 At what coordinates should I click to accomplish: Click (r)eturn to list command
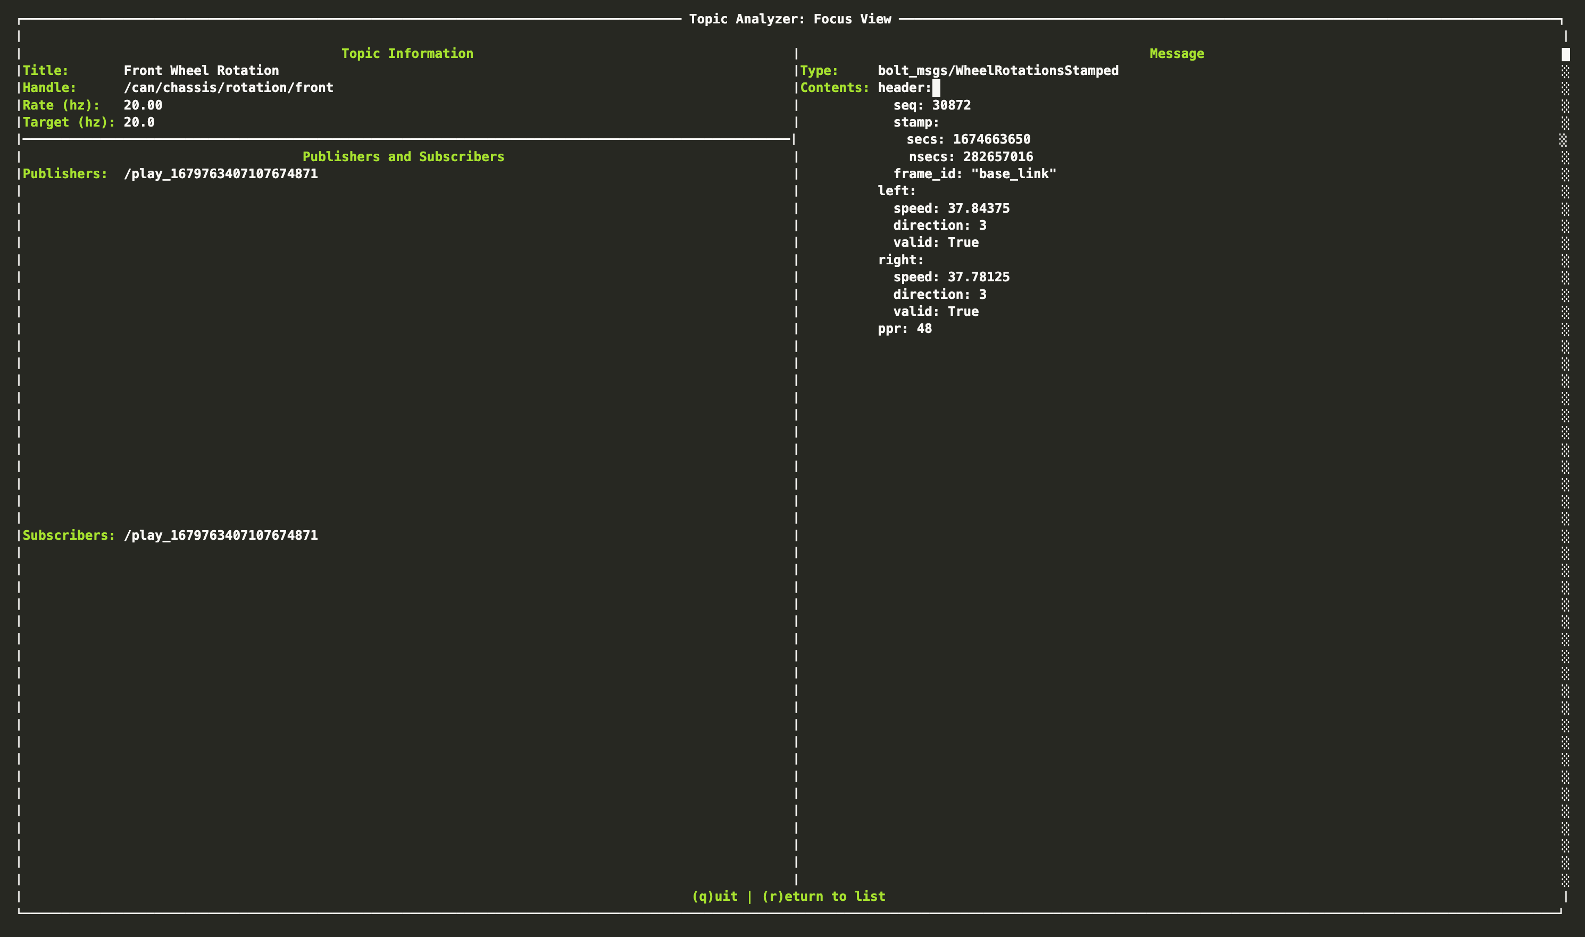point(823,896)
